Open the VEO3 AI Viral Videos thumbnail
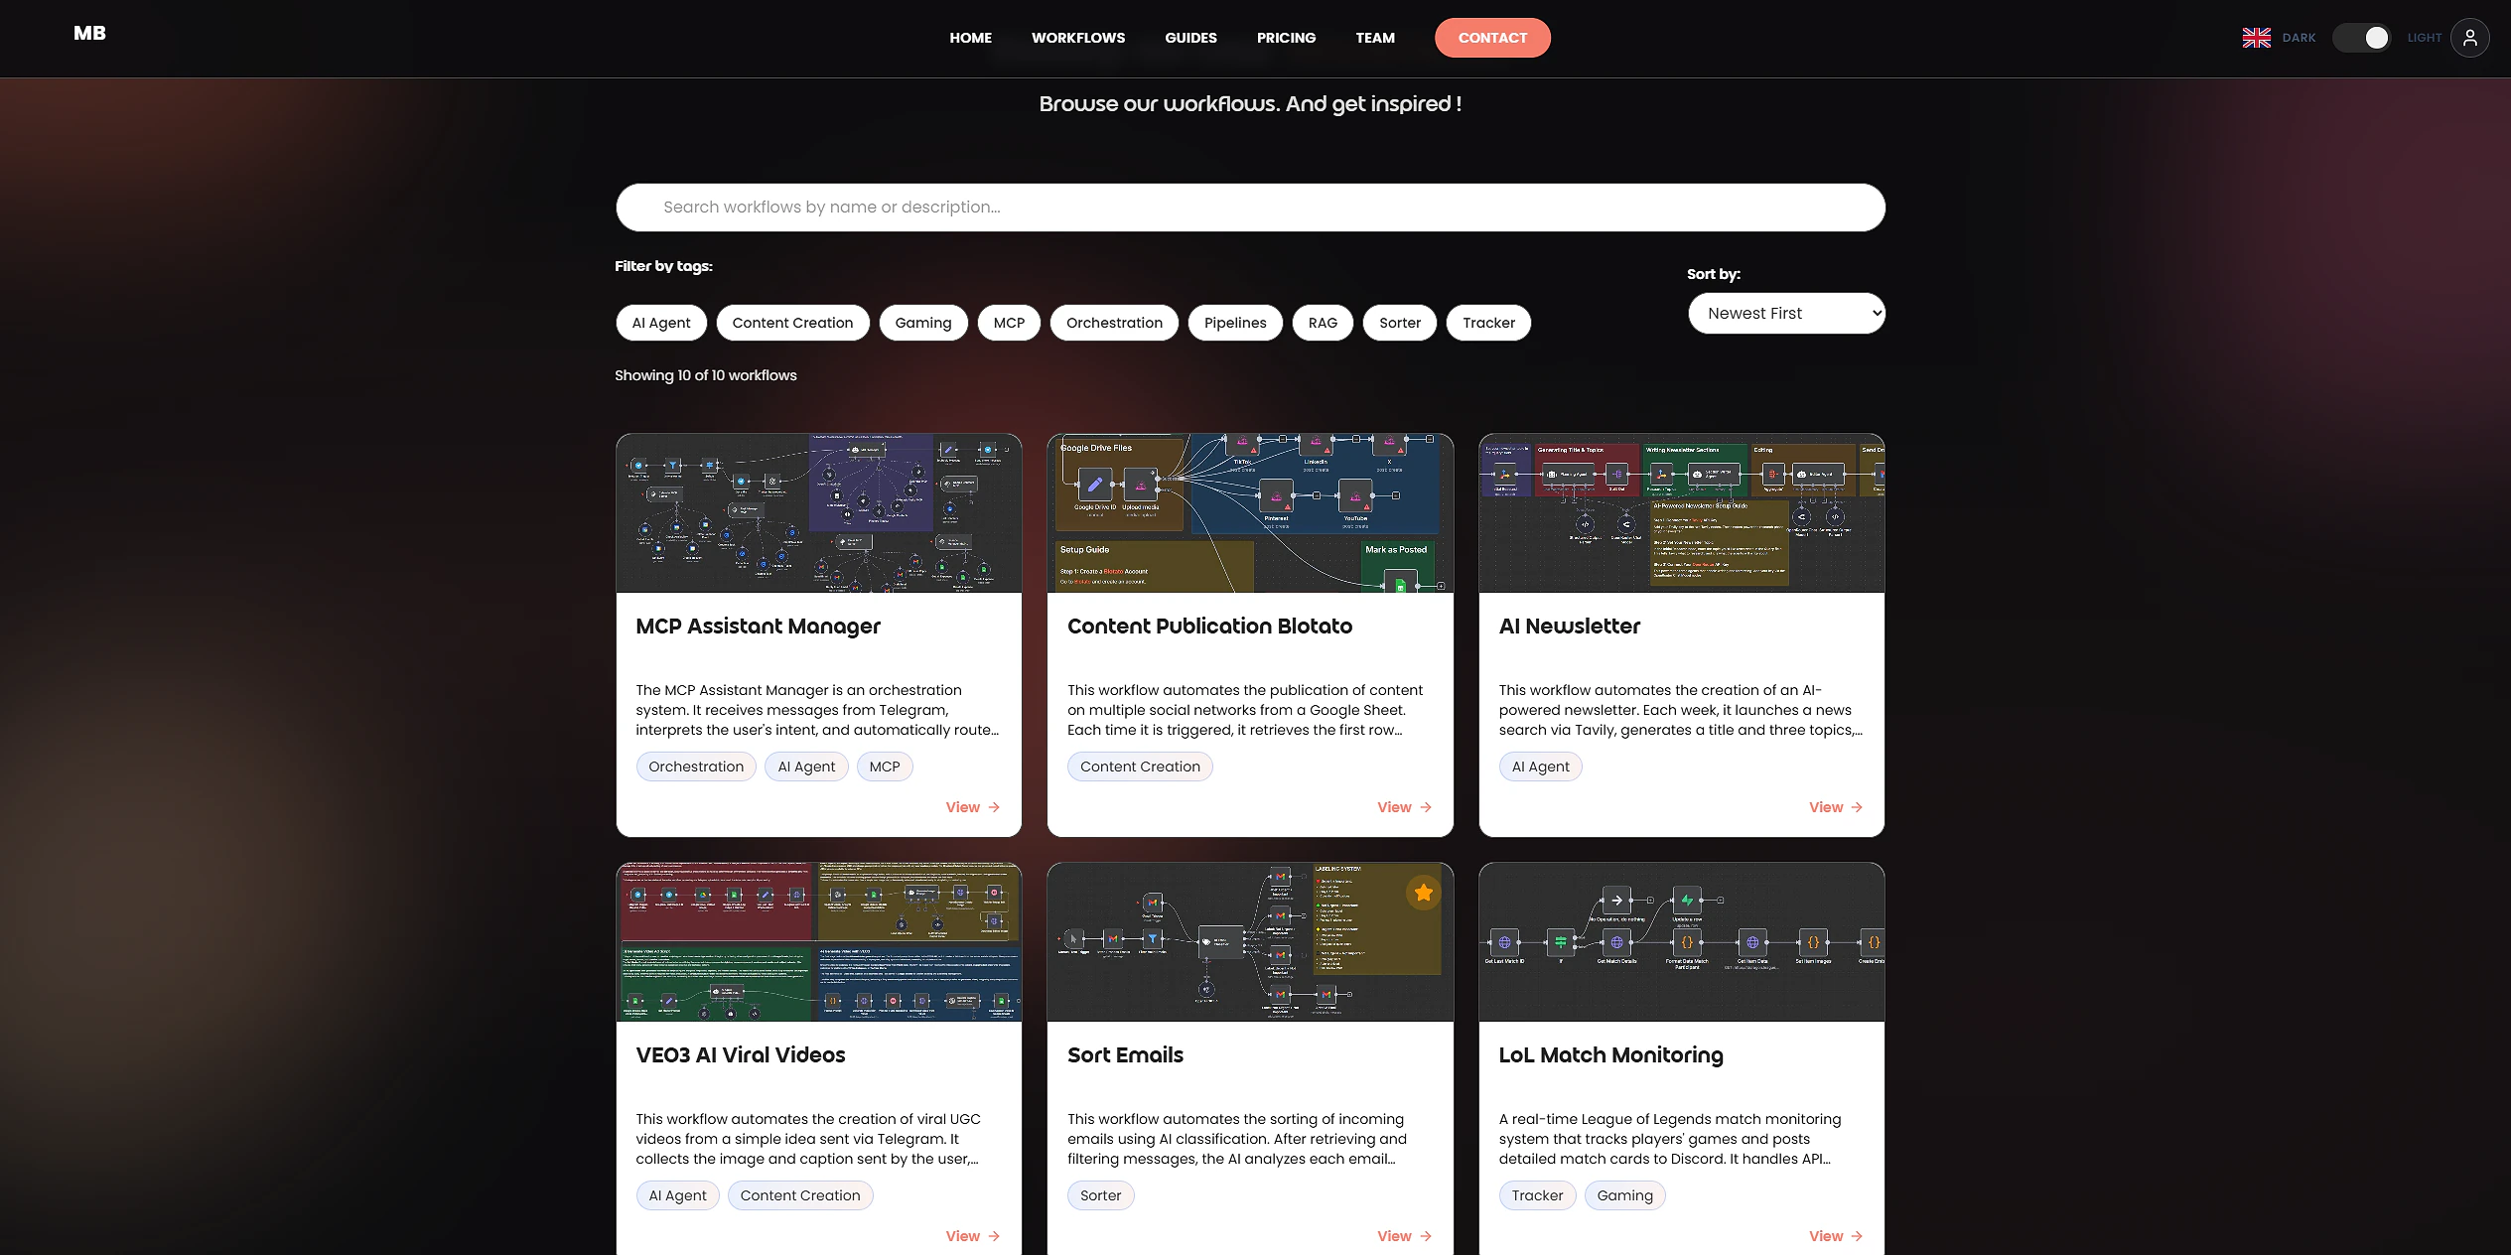Screen dimensions: 2511x1255 coord(818,941)
